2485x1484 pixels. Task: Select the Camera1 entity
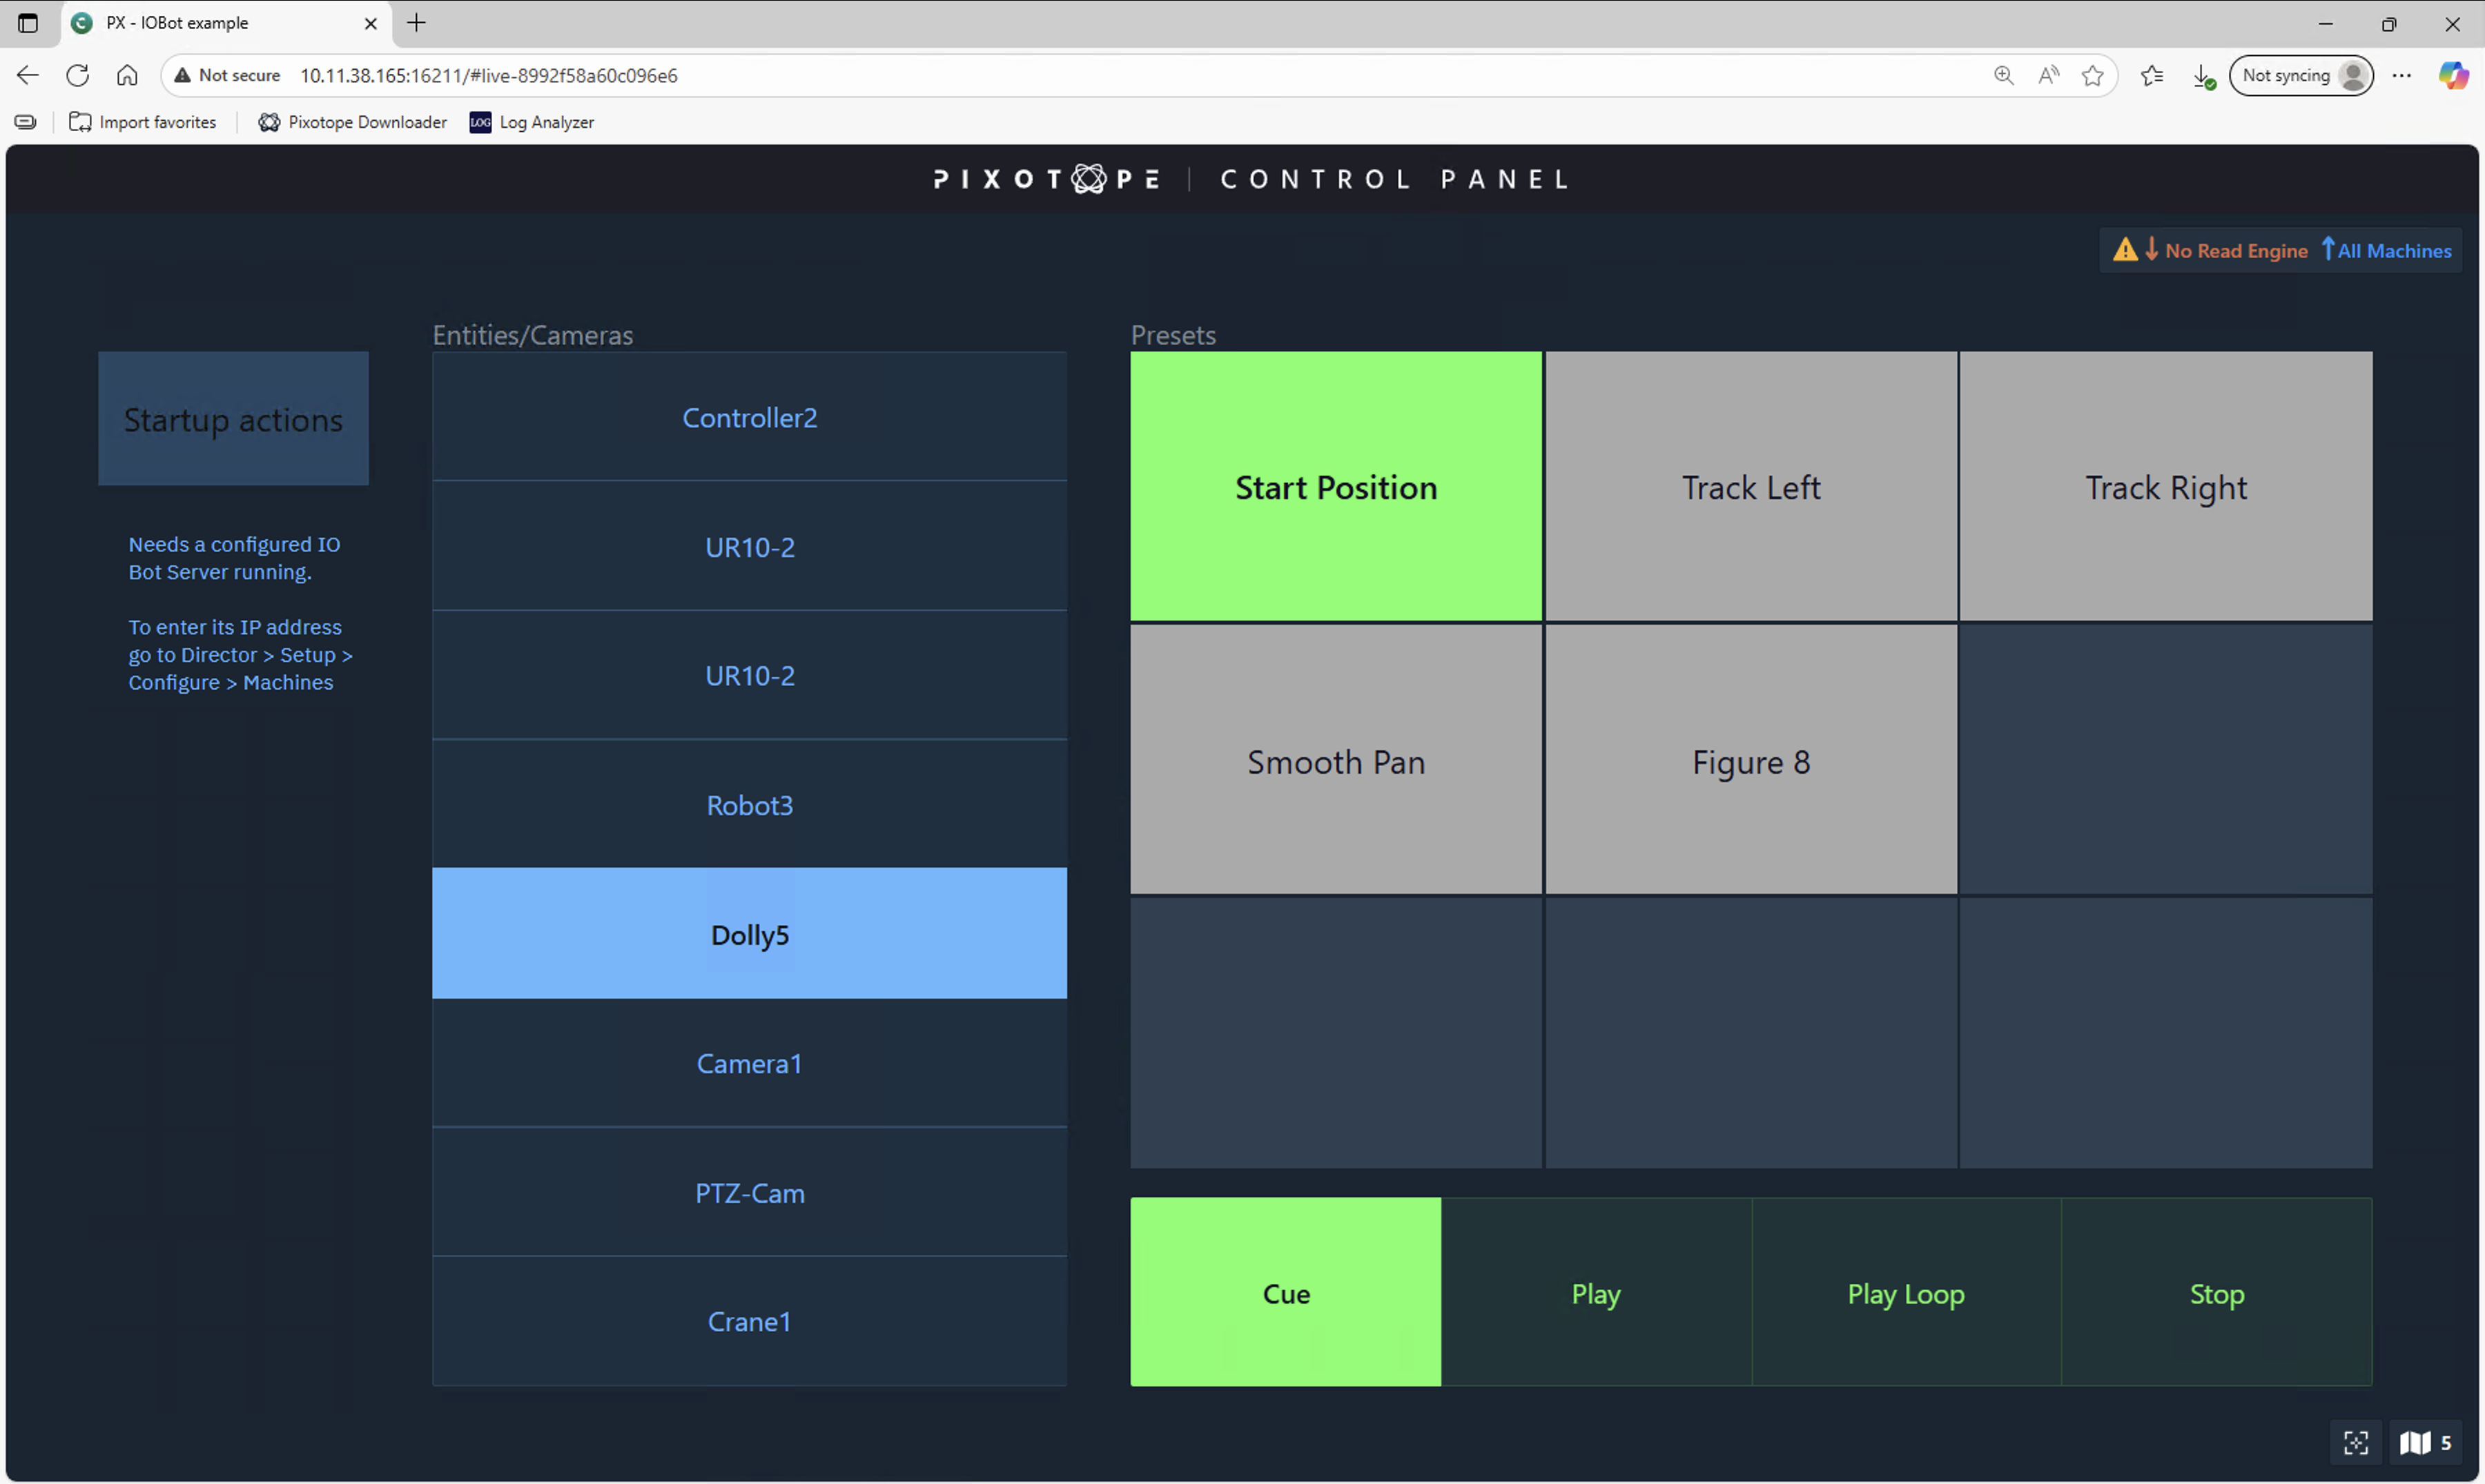click(x=749, y=1063)
